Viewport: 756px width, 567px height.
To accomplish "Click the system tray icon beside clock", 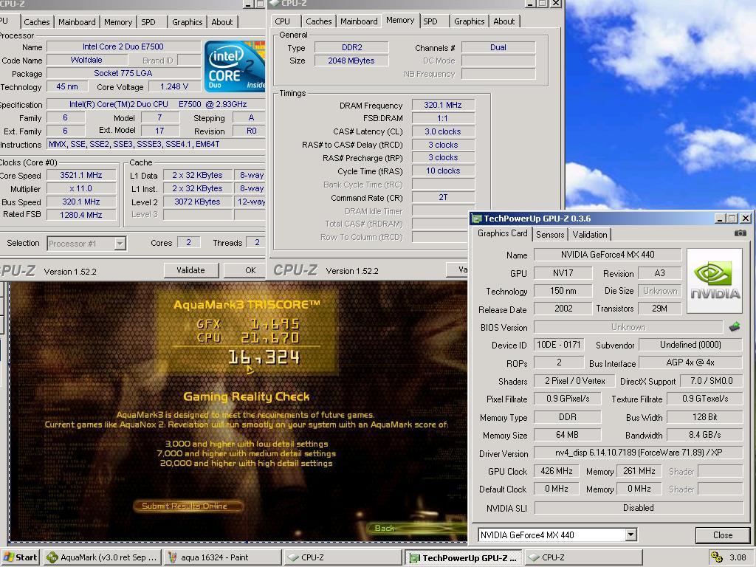I will (717, 557).
